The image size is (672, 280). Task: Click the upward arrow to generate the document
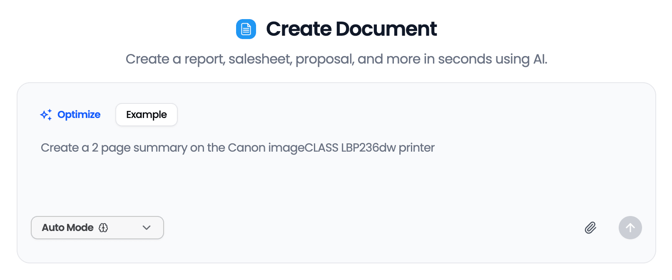pyautogui.click(x=630, y=228)
